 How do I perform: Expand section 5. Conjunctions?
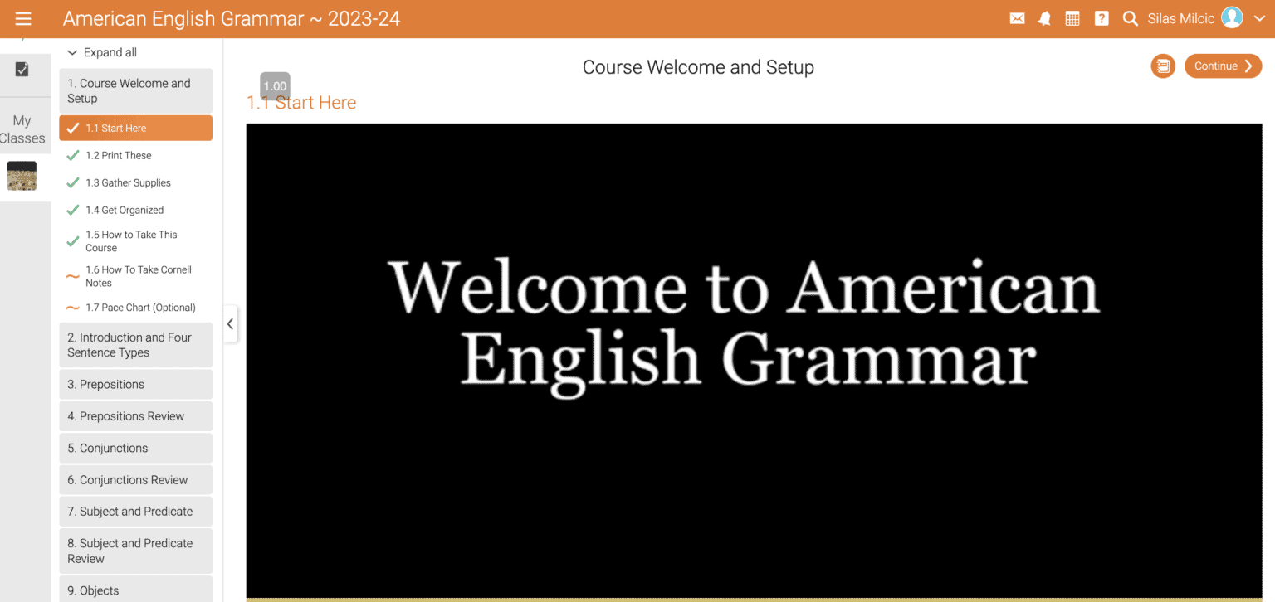tap(135, 448)
